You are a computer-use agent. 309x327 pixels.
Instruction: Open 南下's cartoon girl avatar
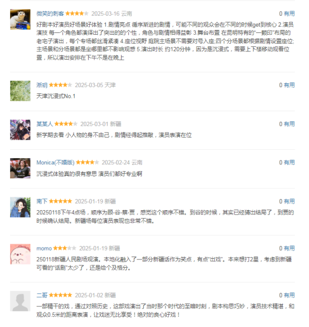coord(20,207)
